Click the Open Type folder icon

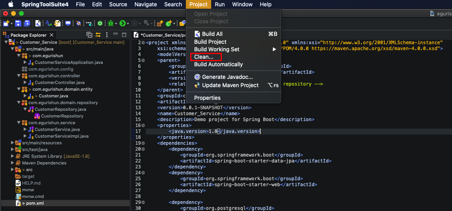(182, 23)
